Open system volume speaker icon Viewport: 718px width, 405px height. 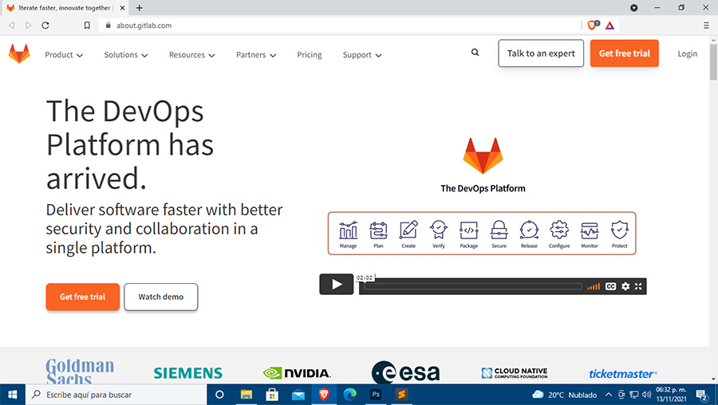646,395
